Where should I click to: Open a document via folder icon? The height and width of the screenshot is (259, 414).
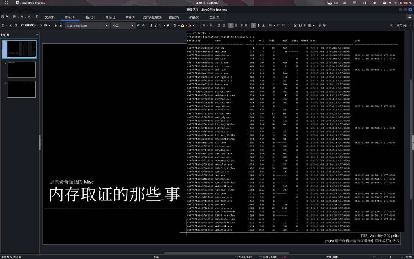7,17
